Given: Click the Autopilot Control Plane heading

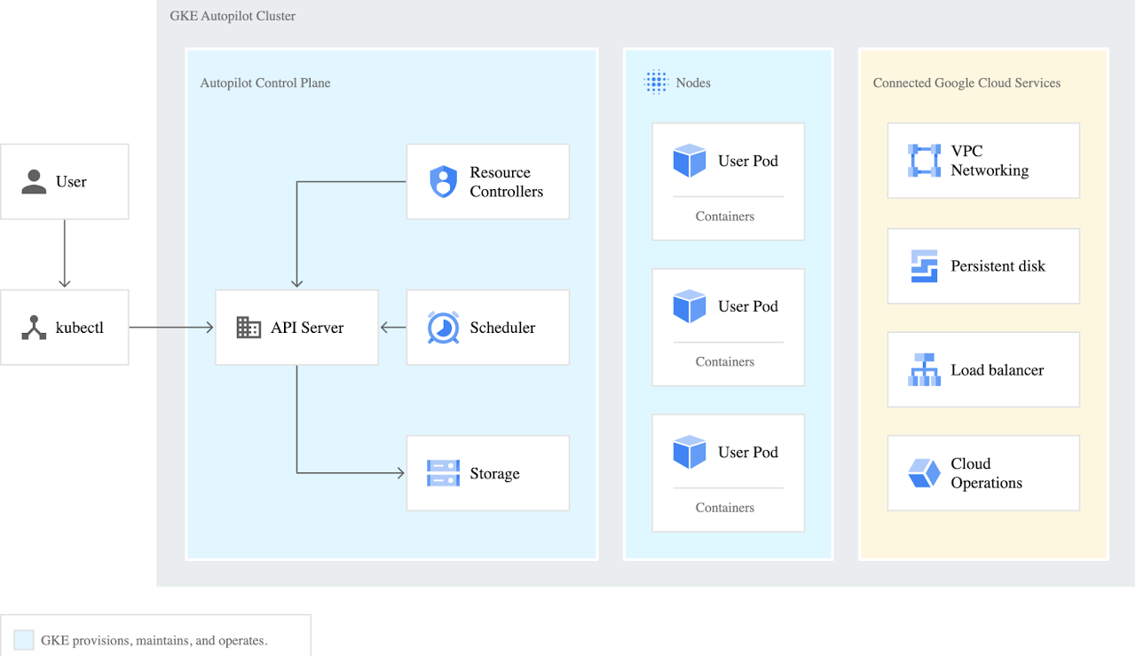Looking at the screenshot, I should pyautogui.click(x=265, y=83).
